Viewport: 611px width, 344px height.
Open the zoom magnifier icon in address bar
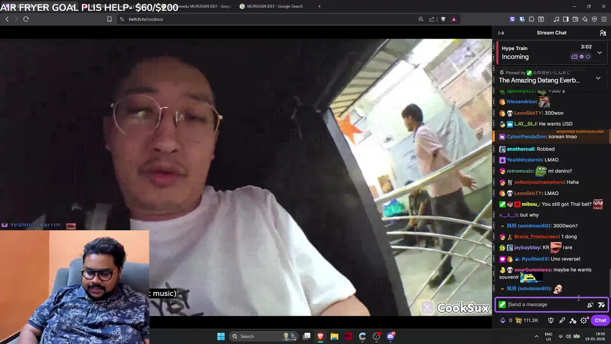coord(421,19)
